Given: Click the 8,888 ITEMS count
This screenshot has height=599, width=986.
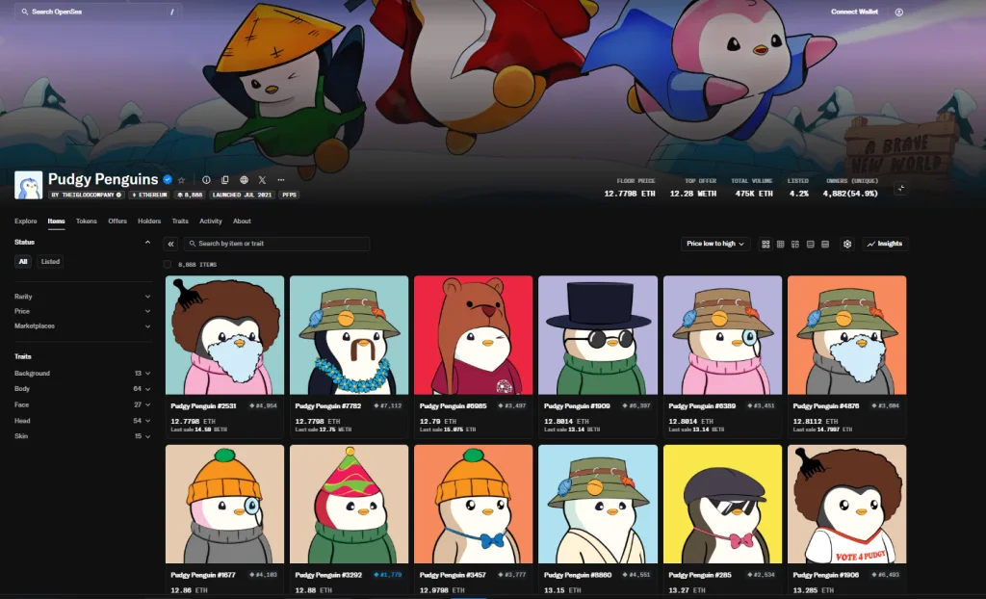Looking at the screenshot, I should [x=197, y=265].
